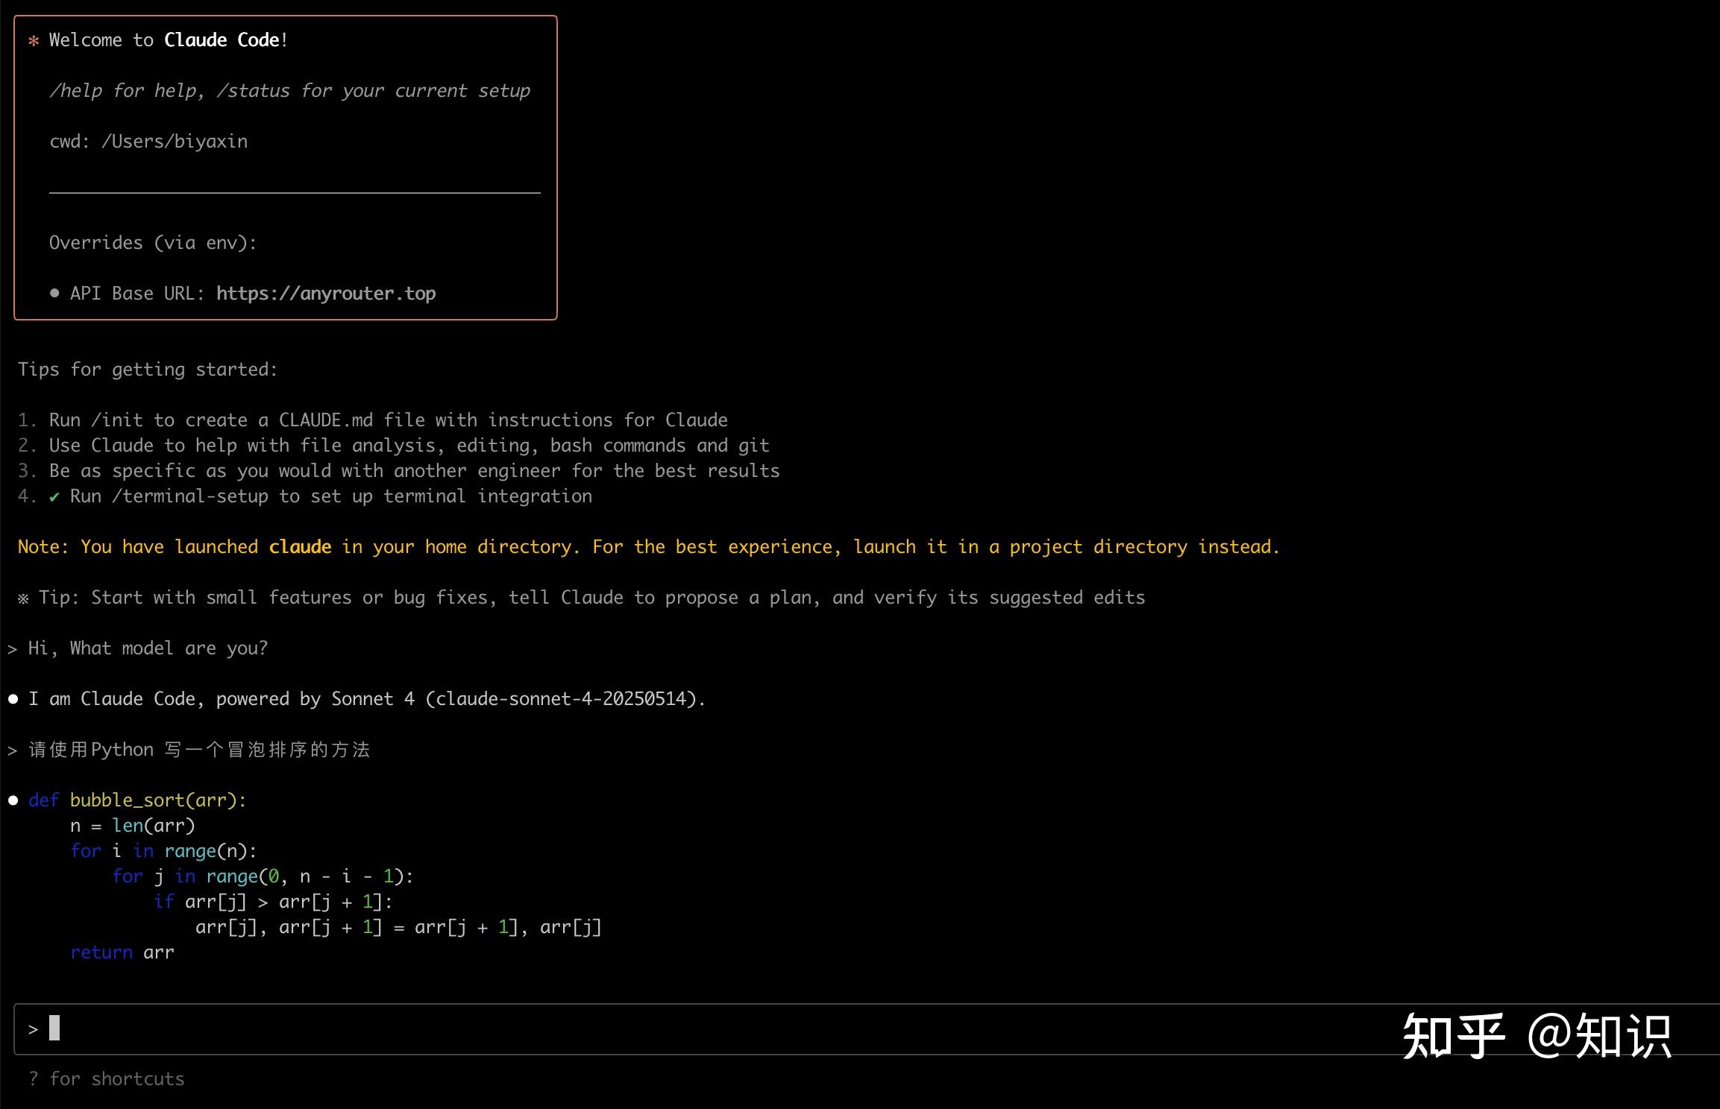
Task: Click the model name claude-sonnet-4-20250514 text
Action: coord(560,699)
